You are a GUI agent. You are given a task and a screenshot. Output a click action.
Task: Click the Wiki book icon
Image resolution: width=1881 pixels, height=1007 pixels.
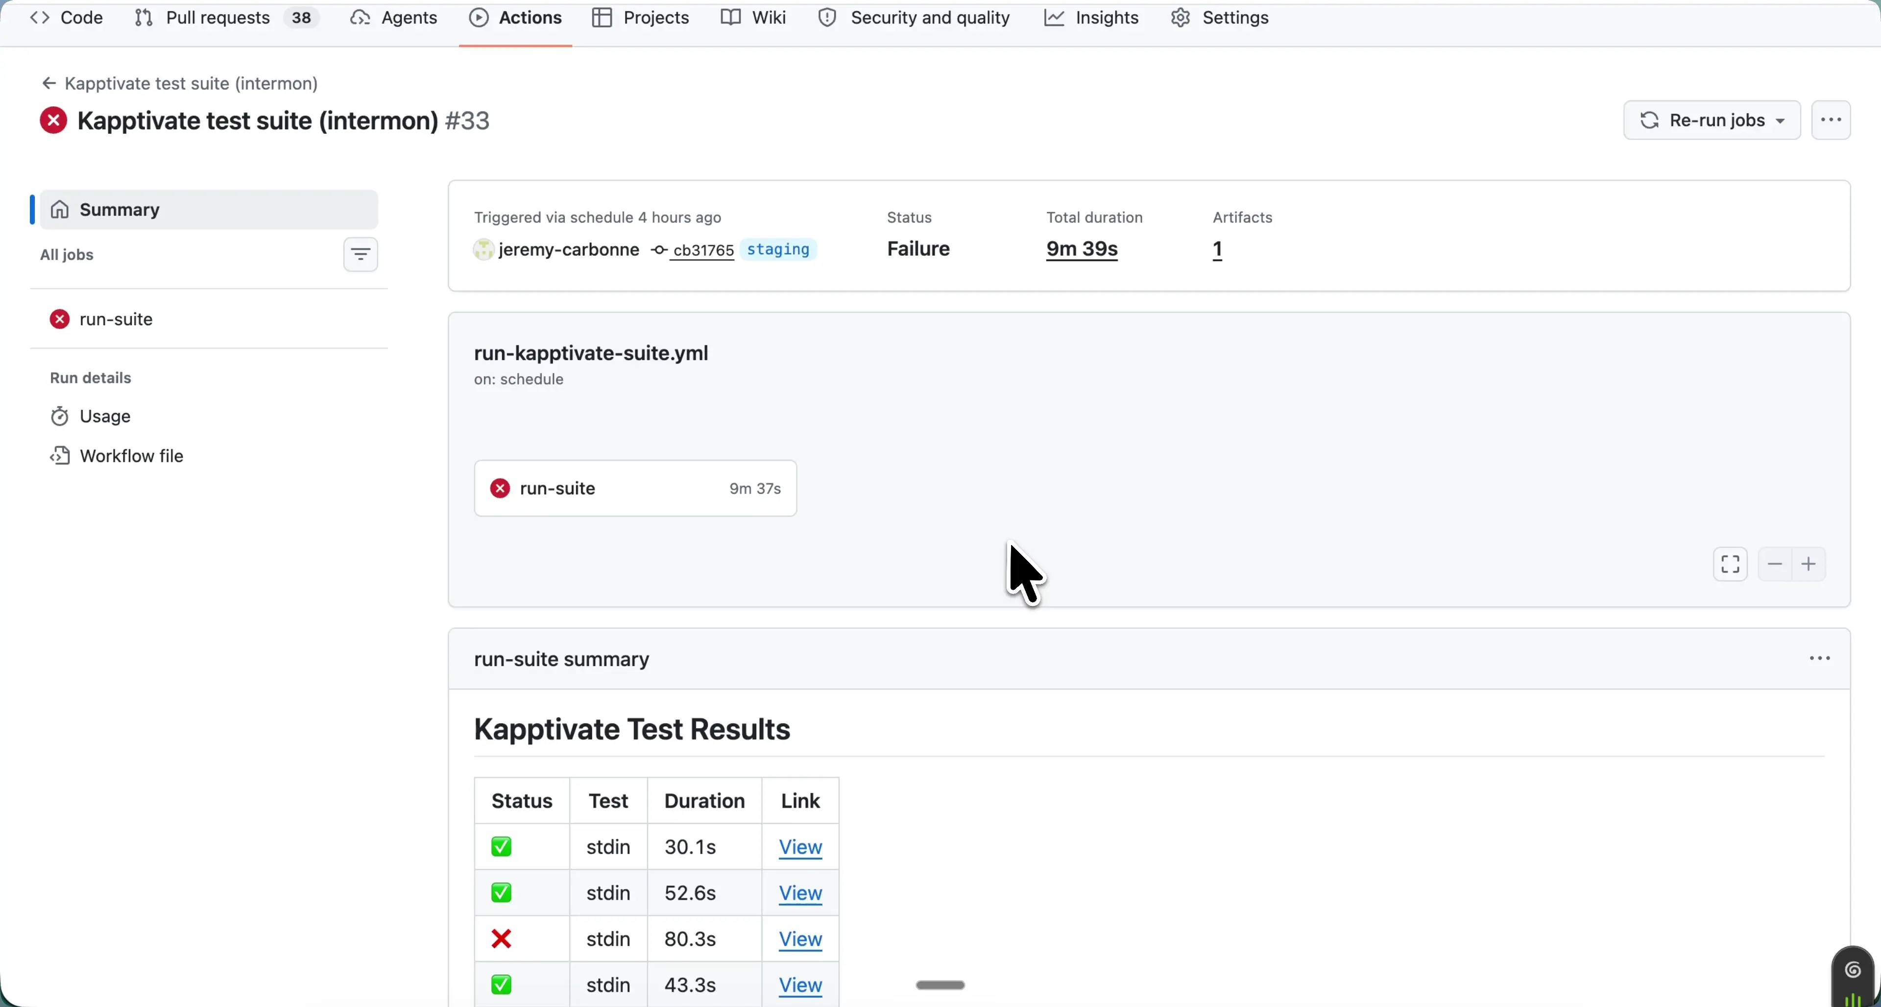coord(730,18)
